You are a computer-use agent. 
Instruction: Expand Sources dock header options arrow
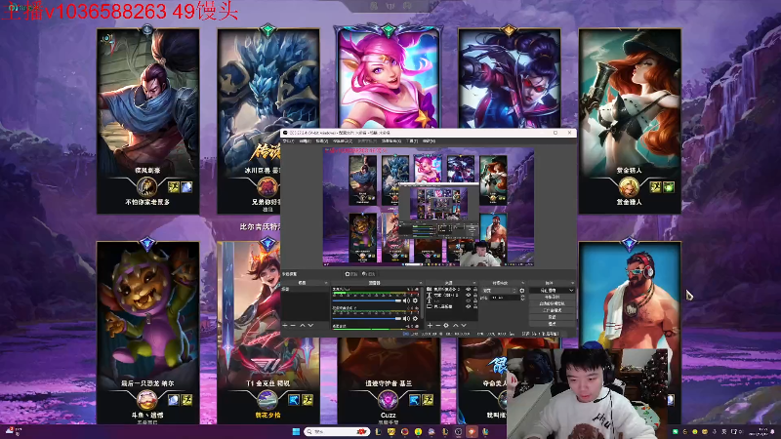click(x=474, y=283)
